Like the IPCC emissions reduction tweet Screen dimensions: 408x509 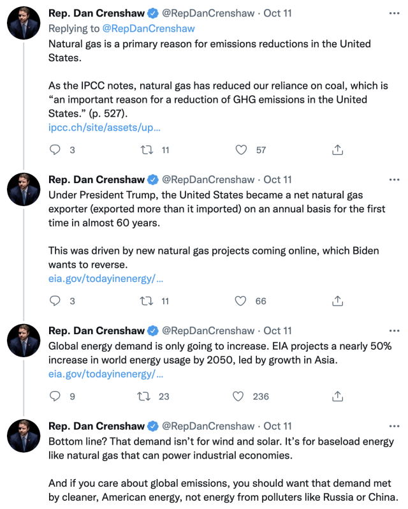pyautogui.click(x=242, y=150)
